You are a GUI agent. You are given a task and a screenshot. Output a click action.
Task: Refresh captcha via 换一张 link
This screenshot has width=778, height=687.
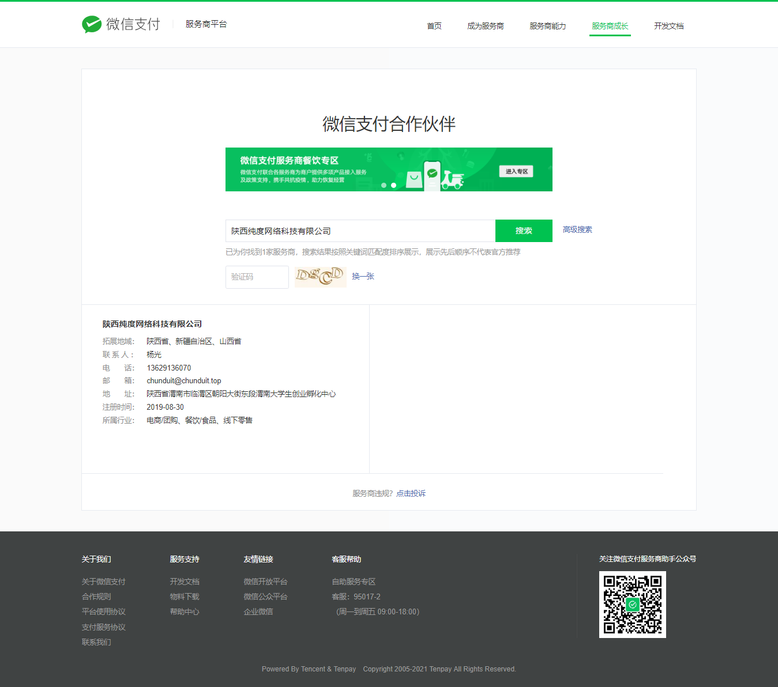pyautogui.click(x=363, y=277)
